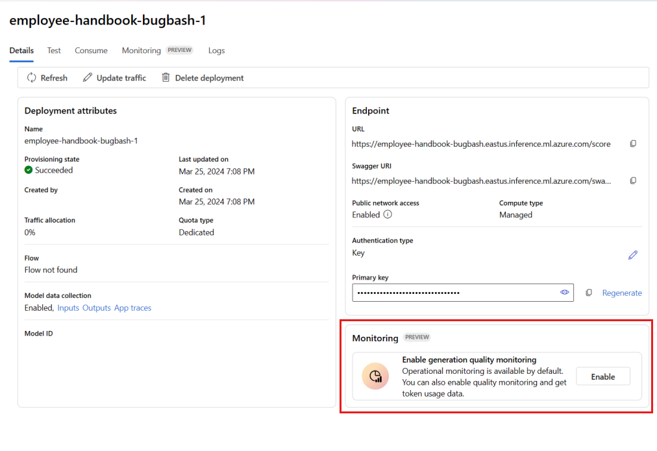Open the Consume tab
The image size is (657, 451).
[91, 50]
